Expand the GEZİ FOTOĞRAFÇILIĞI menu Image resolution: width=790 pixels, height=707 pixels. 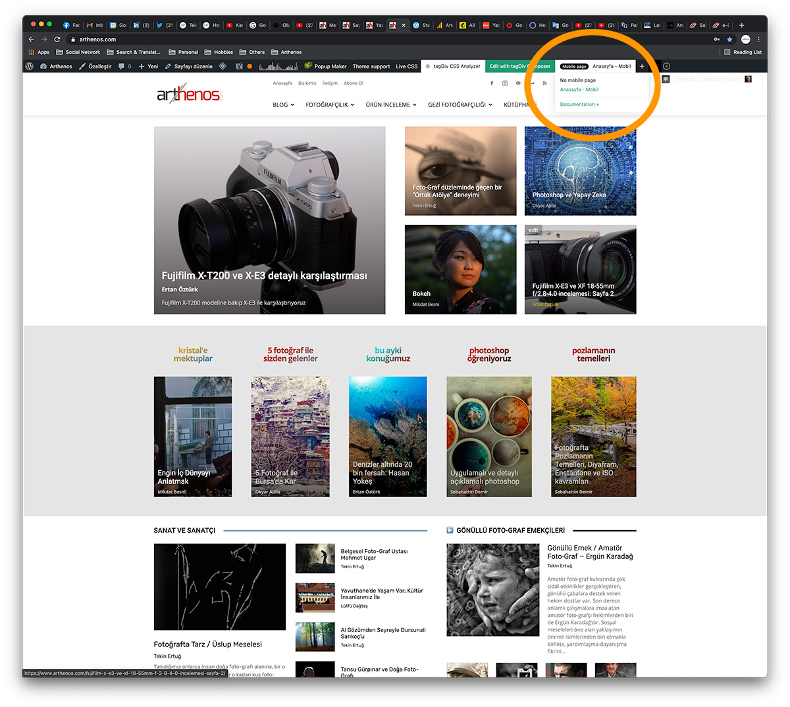(x=460, y=105)
